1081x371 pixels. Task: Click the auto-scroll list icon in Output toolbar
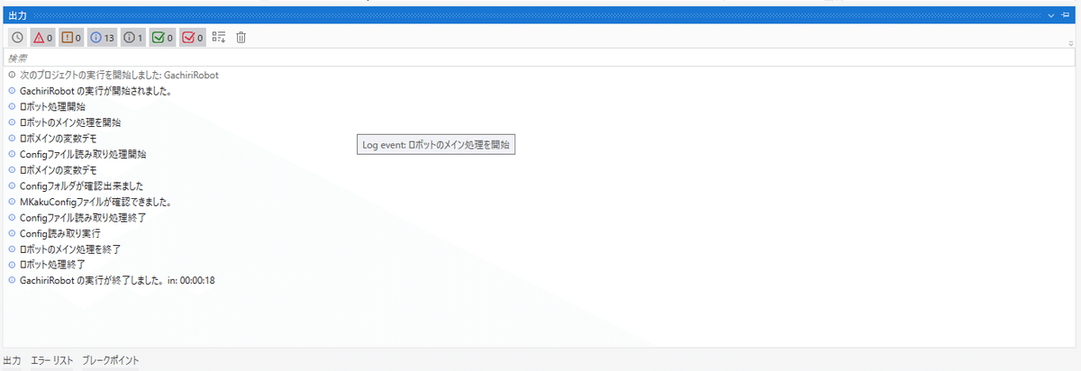tap(219, 38)
